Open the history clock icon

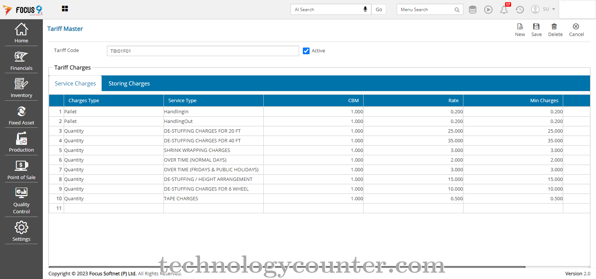tap(520, 10)
